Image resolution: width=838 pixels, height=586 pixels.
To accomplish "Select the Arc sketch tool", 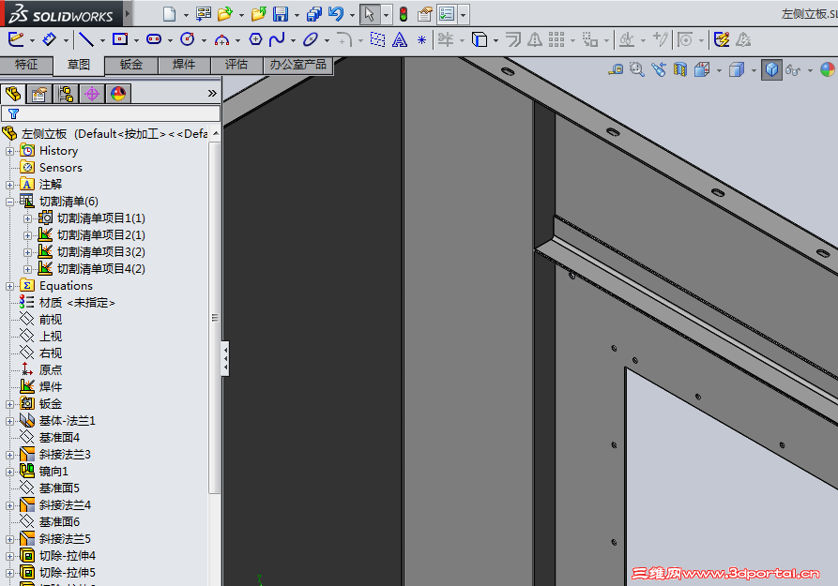I will (221, 40).
